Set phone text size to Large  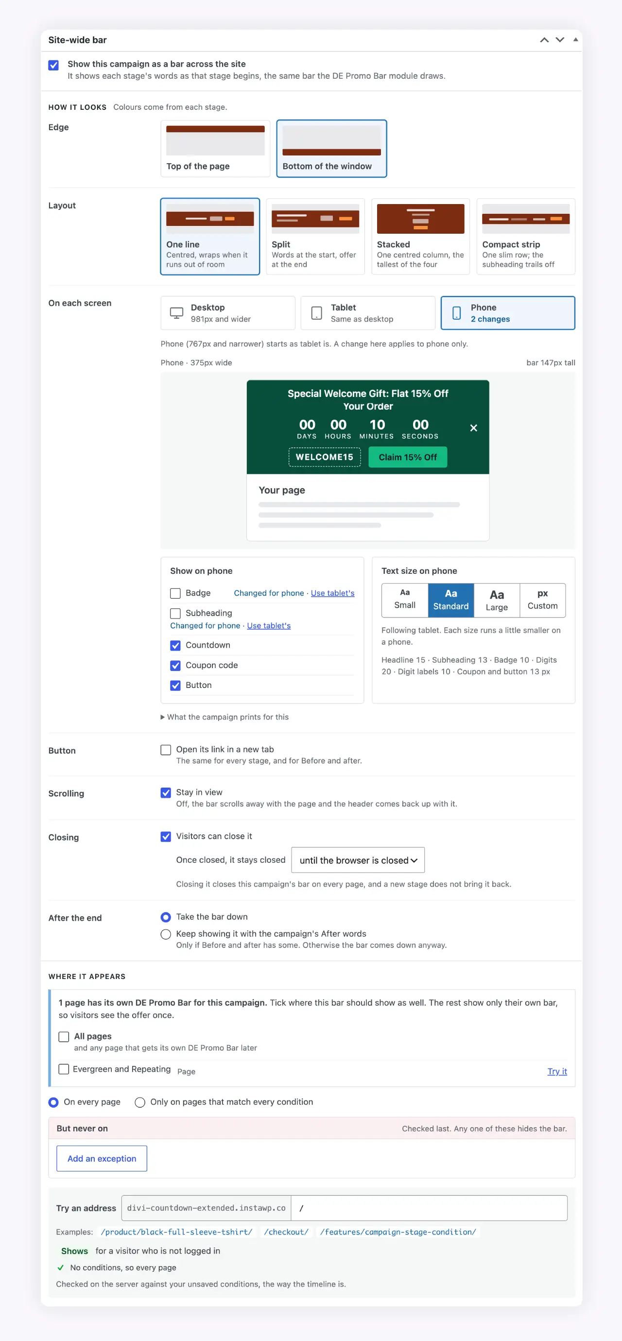(x=497, y=600)
